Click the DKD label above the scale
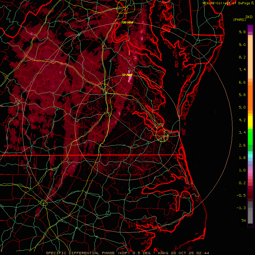This screenshot has width=255, height=255. (249, 17)
